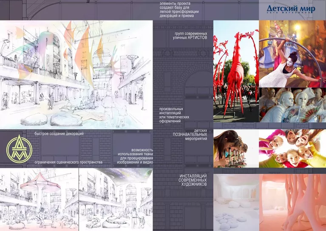Open the large atrium sketch with orange banners

77,75
